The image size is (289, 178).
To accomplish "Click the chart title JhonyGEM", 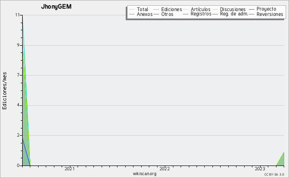I will click(x=56, y=7).
